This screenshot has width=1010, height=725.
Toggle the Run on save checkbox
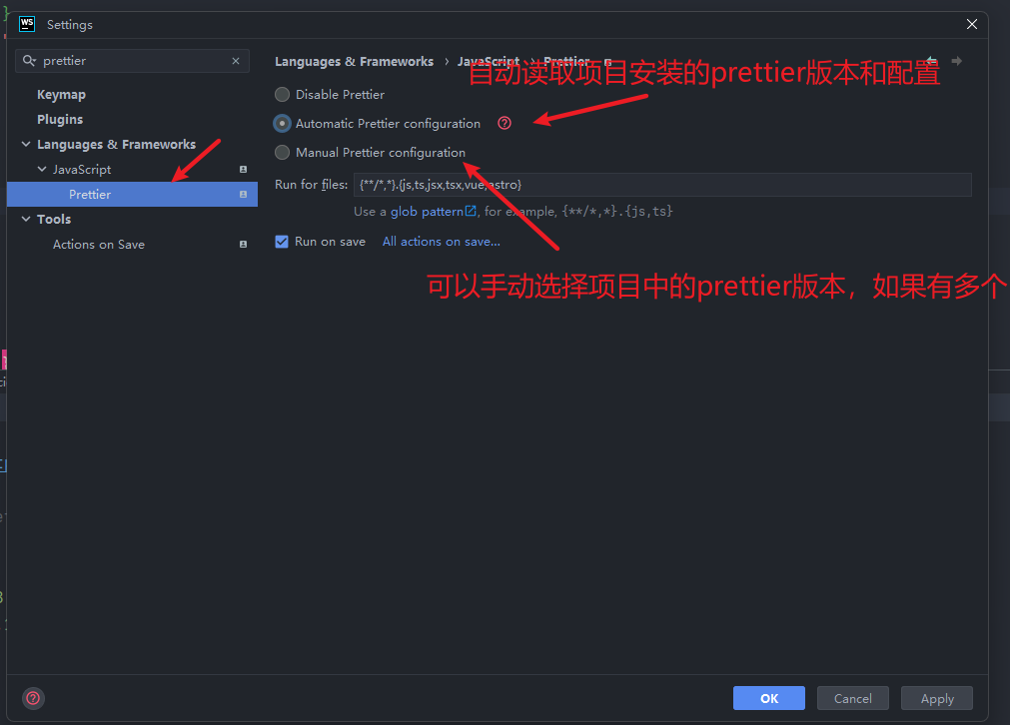282,242
